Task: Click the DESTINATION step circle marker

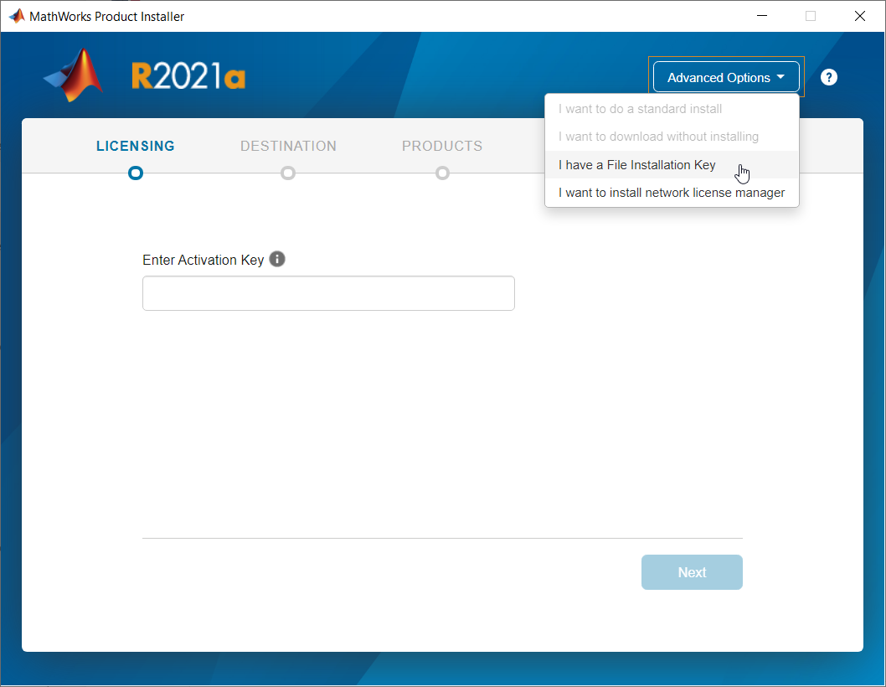Action: (288, 173)
